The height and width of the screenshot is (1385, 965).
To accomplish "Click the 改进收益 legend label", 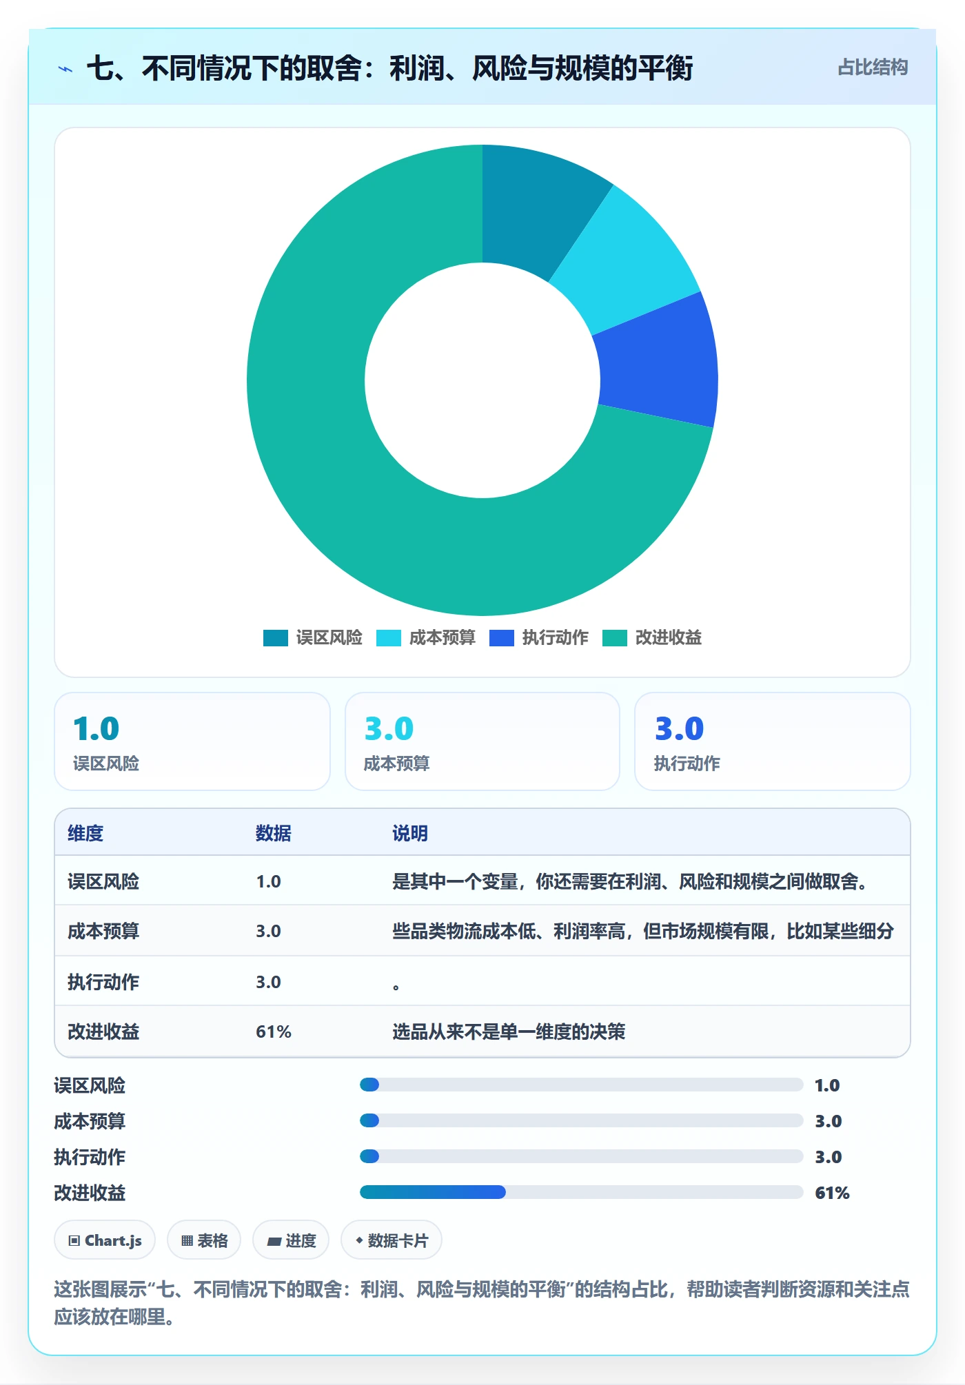I will click(x=668, y=638).
